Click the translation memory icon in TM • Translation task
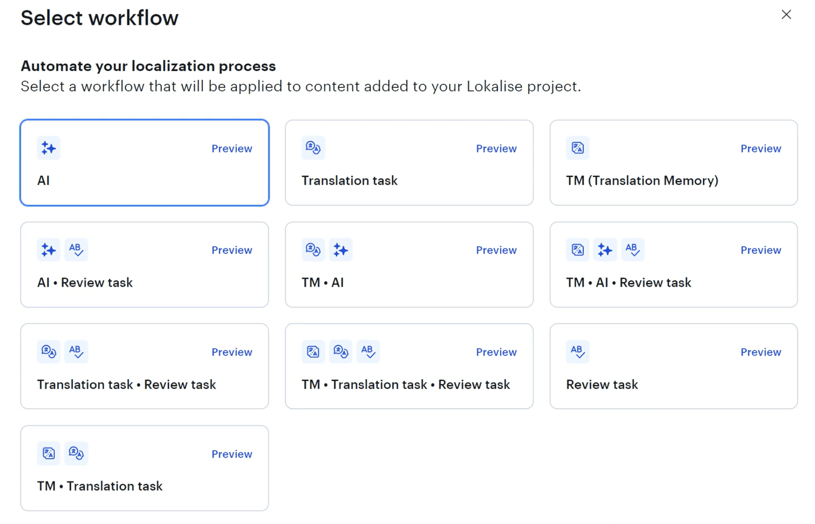This screenshot has width=815, height=524. tap(49, 453)
